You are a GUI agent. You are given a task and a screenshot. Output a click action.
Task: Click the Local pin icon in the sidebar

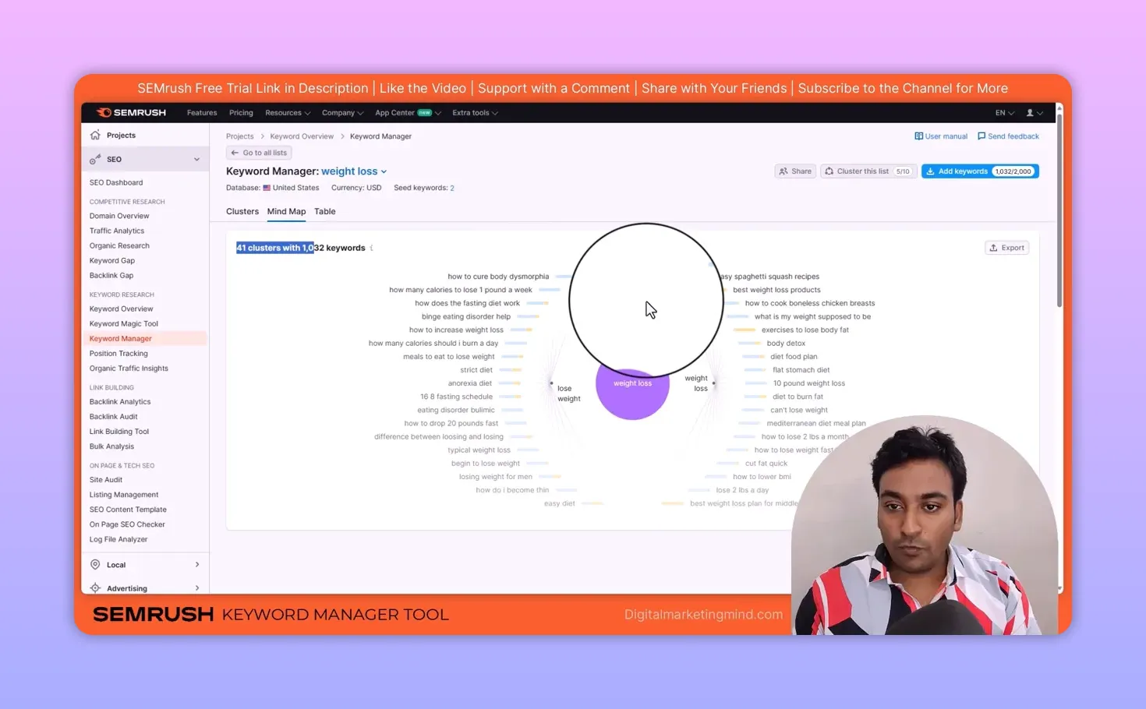coord(95,564)
